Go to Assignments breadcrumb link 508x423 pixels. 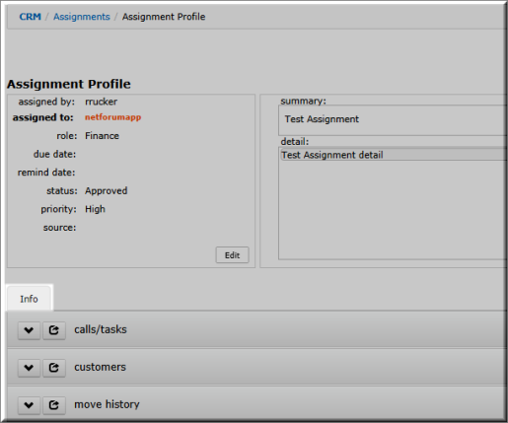tap(82, 17)
